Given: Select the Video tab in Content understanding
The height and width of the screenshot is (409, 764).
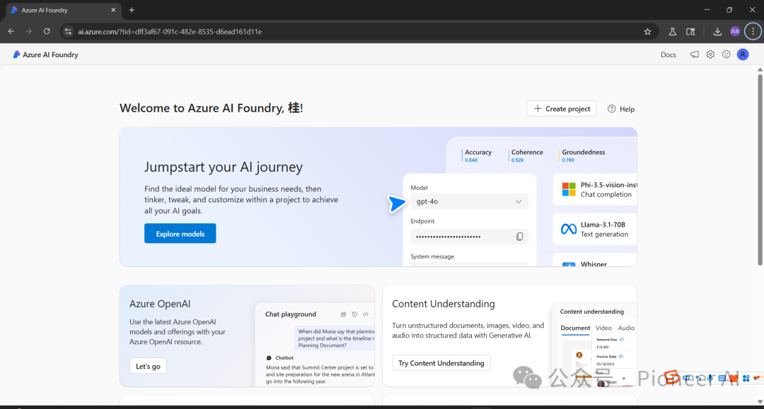Looking at the screenshot, I should 603,328.
